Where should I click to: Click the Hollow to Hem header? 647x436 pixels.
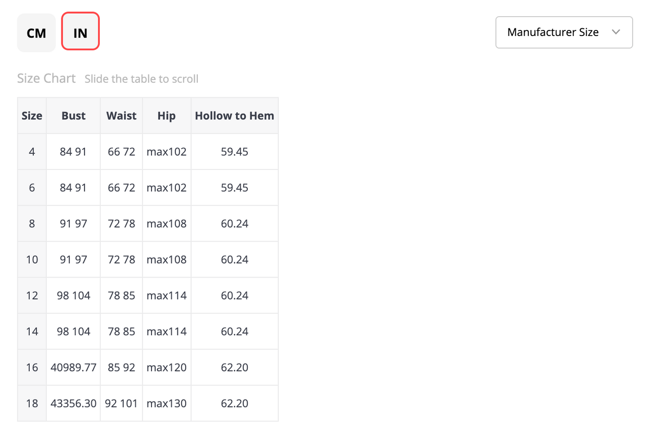point(235,116)
